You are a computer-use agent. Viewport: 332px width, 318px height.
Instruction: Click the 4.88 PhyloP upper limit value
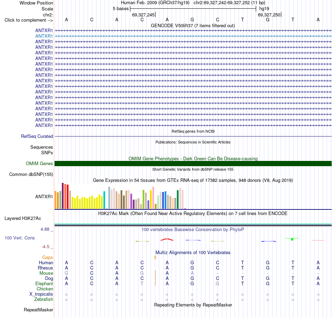[45, 229]
